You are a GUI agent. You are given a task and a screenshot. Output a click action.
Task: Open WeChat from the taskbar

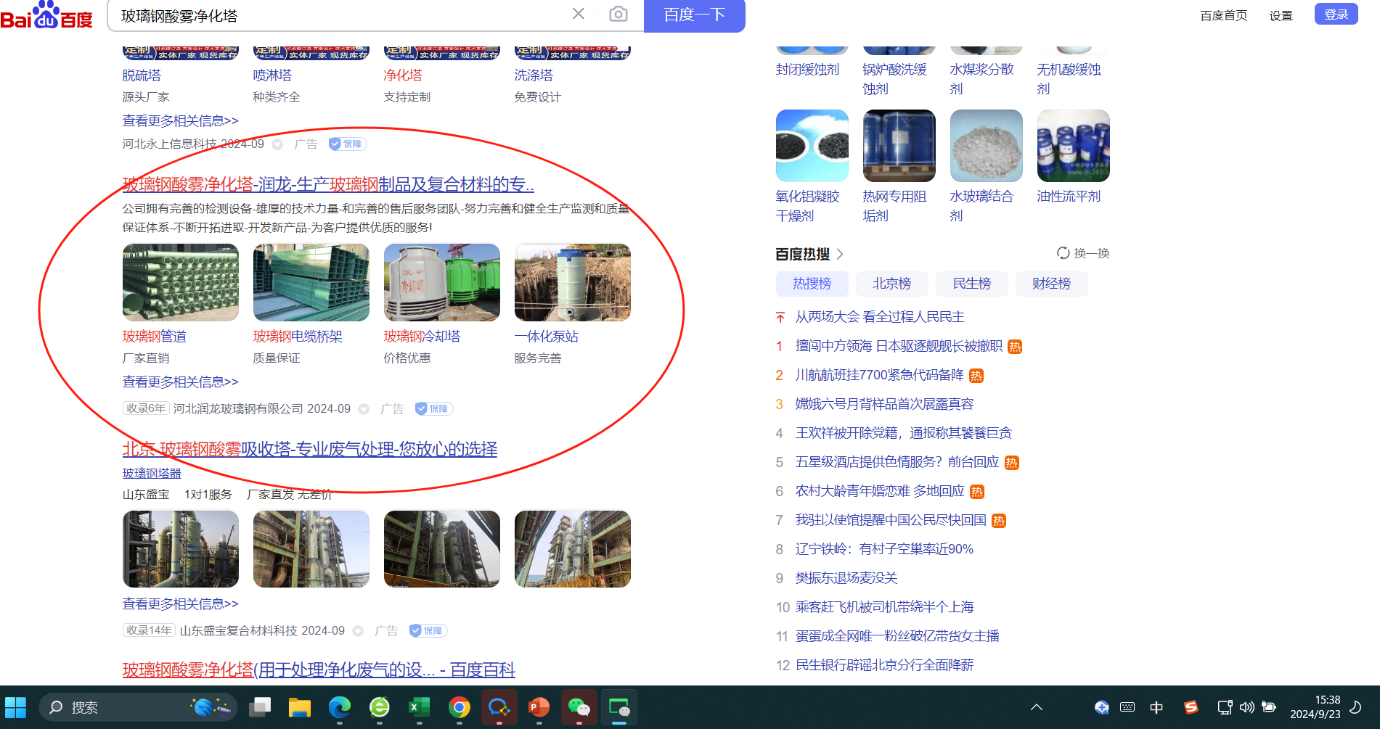pos(579,707)
